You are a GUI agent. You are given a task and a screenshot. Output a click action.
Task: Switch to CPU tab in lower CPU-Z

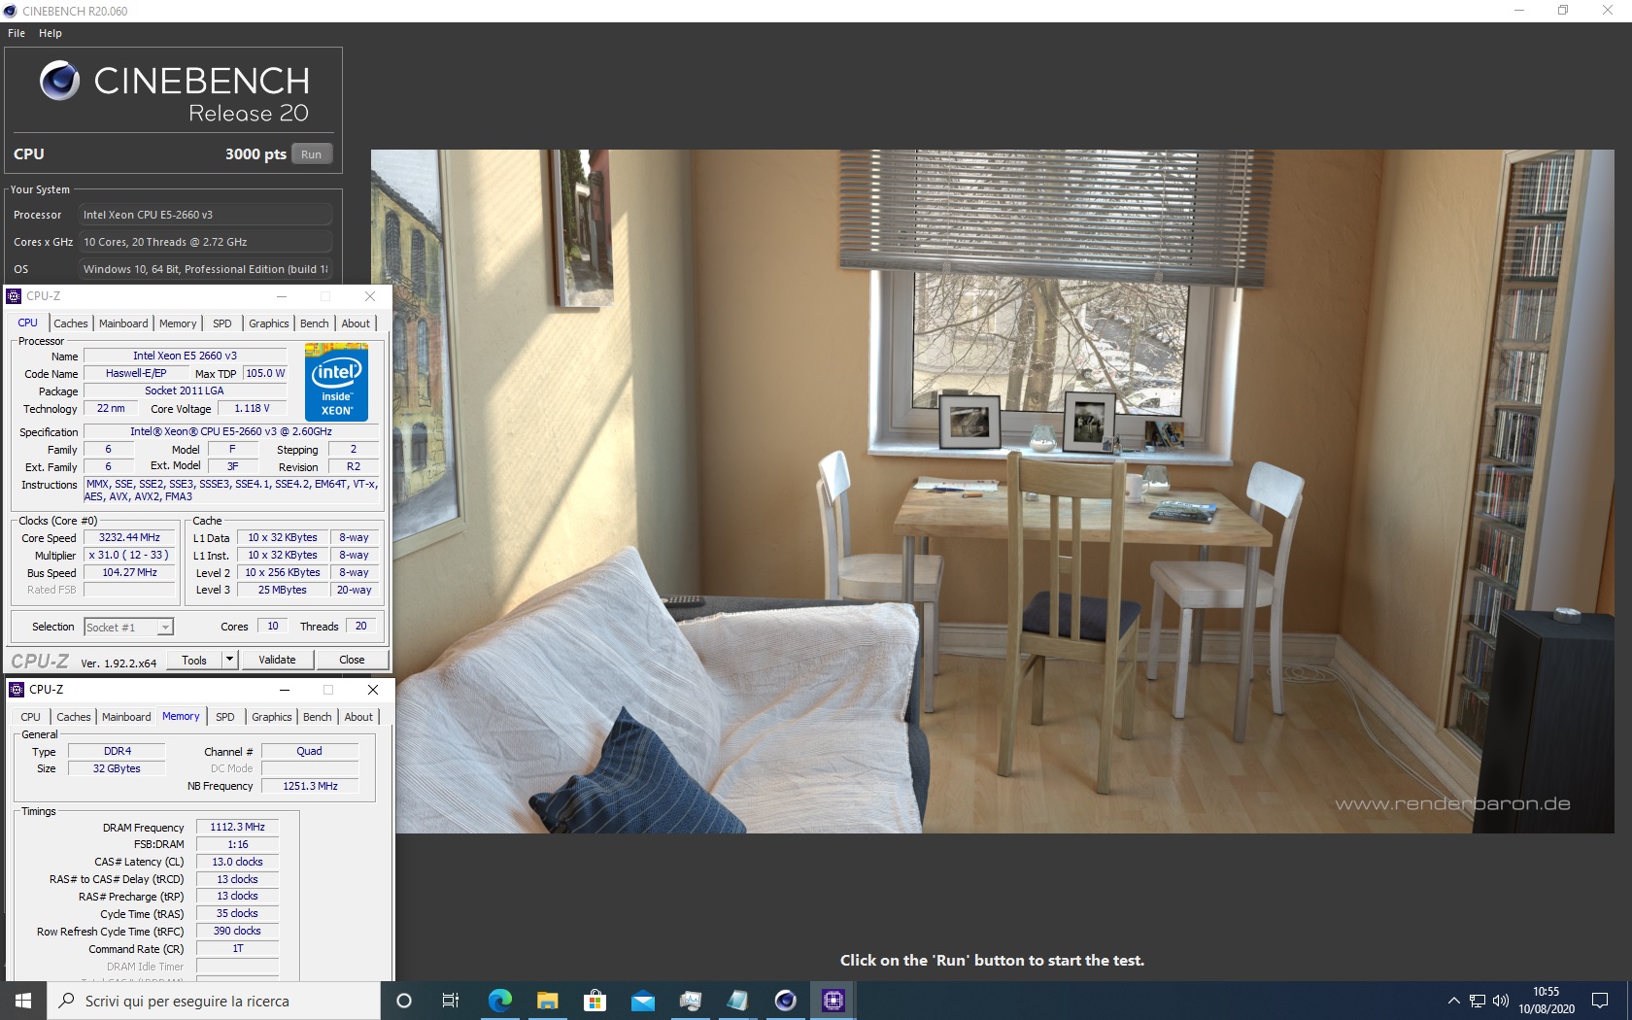coord(31,717)
